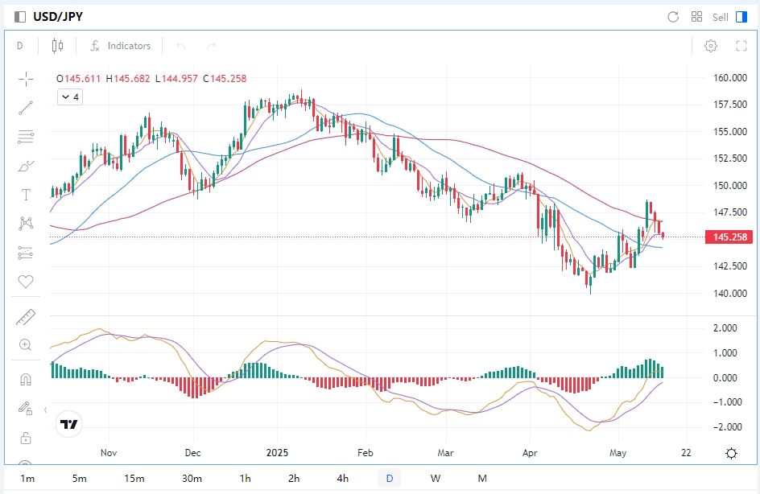Select the chart patterns tool

point(26,224)
